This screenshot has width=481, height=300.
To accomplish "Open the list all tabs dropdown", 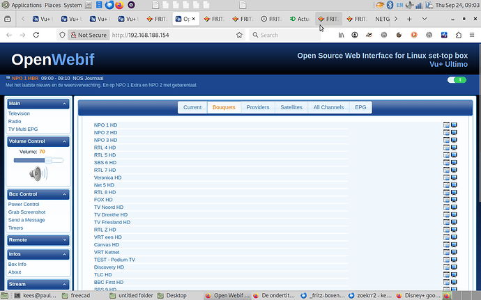I will pyautogui.click(x=425, y=19).
